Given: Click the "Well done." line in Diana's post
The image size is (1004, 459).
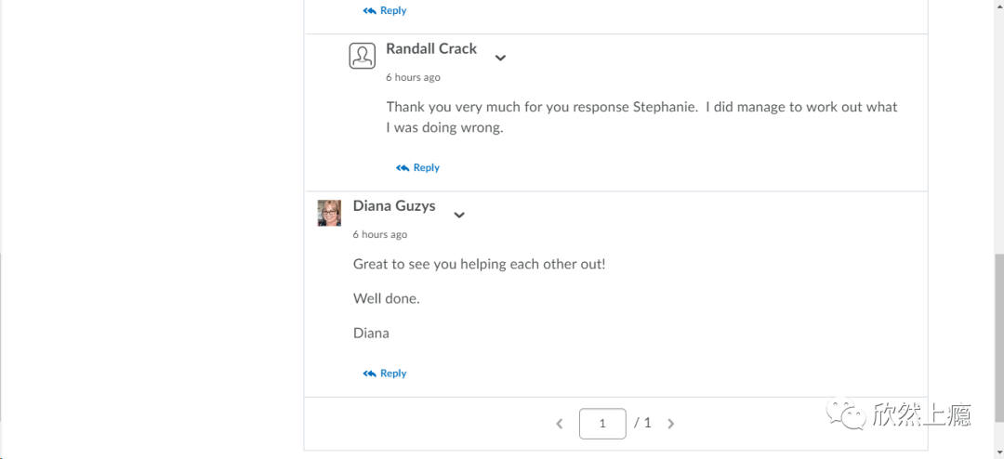Looking at the screenshot, I should [387, 298].
